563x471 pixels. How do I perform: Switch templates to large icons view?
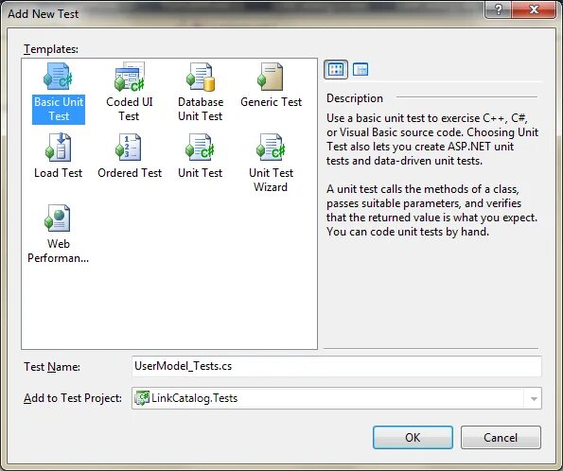coord(336,69)
